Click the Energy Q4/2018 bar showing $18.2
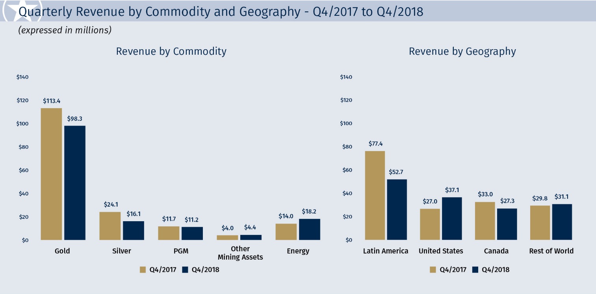596x294 pixels. point(309,229)
